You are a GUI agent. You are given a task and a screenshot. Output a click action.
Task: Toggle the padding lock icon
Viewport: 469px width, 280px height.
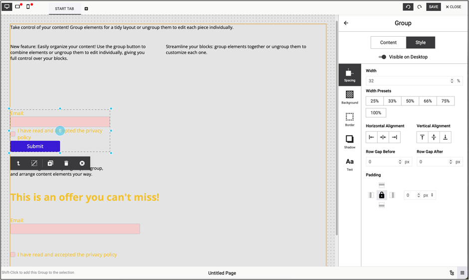(x=382, y=195)
